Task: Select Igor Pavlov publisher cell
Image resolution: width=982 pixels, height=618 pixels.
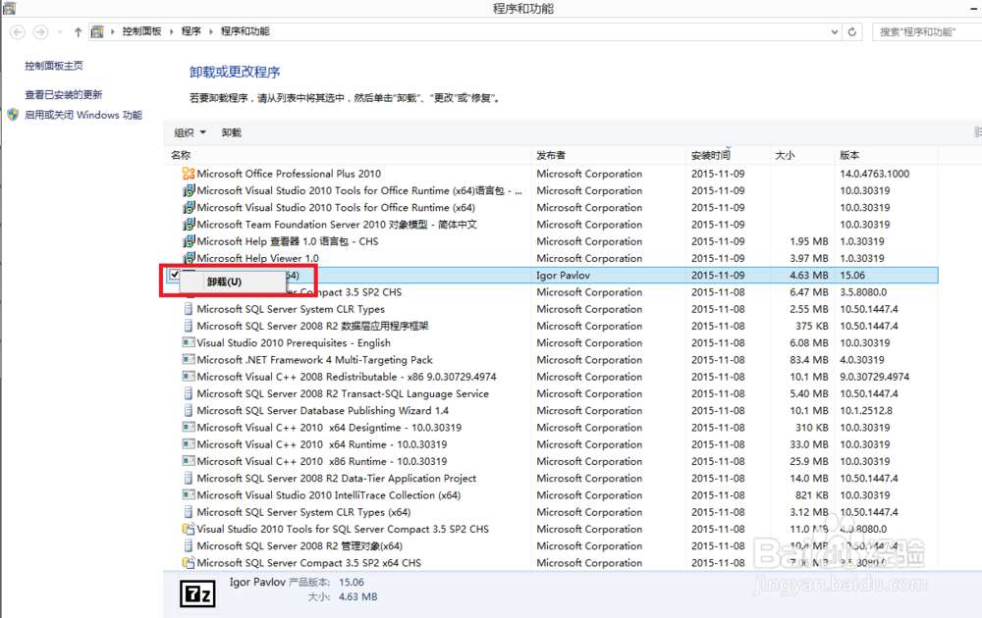Action: (563, 276)
